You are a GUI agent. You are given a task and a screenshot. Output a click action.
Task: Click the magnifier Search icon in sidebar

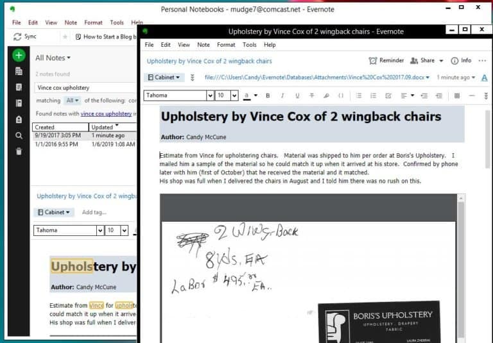point(19,135)
